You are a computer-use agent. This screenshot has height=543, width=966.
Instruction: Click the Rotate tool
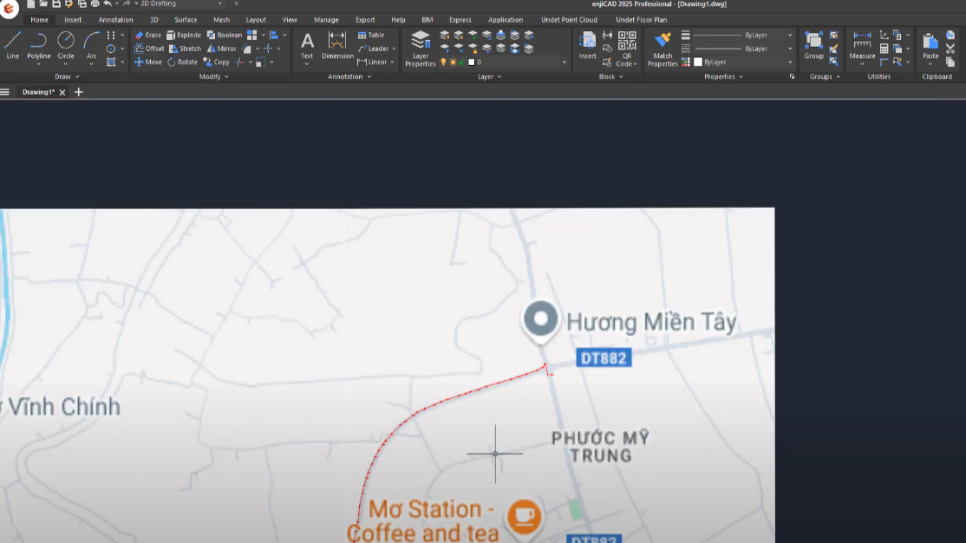point(182,62)
